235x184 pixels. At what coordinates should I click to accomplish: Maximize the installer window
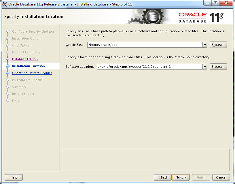(215, 3)
